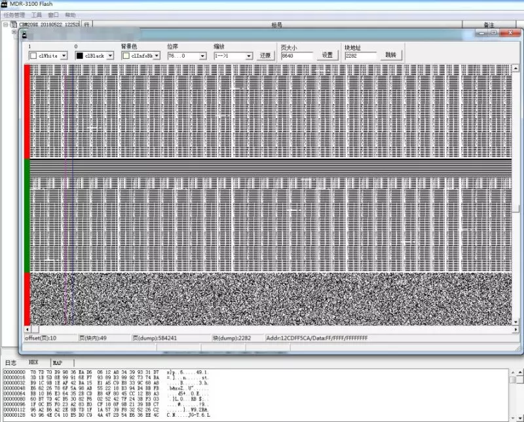This screenshot has height=422, width=524.
Task: Switch to the 日志 log tab
Action: coord(10,362)
